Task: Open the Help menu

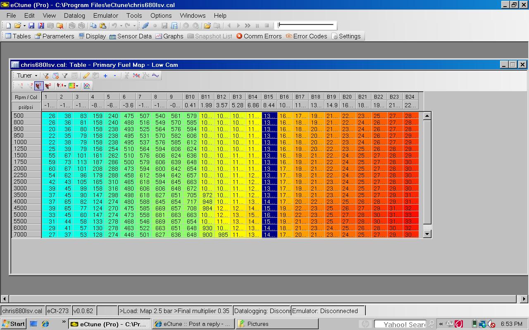Action: pos(220,15)
